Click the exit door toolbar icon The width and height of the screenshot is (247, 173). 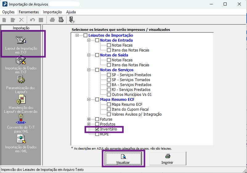coord(72,20)
